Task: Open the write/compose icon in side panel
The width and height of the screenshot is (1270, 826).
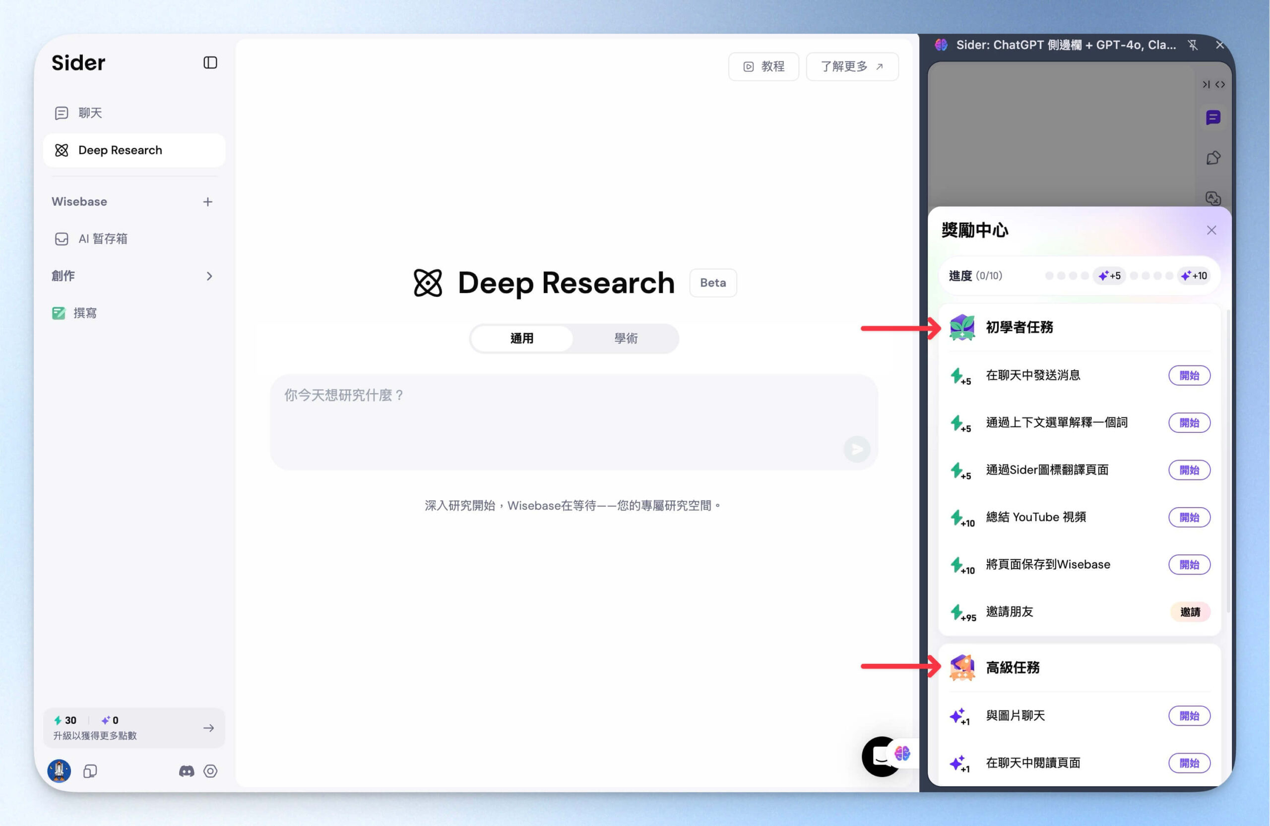Action: tap(1213, 158)
